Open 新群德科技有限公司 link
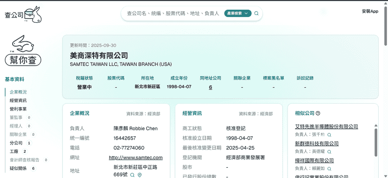388x178 pixels. coord(317,144)
